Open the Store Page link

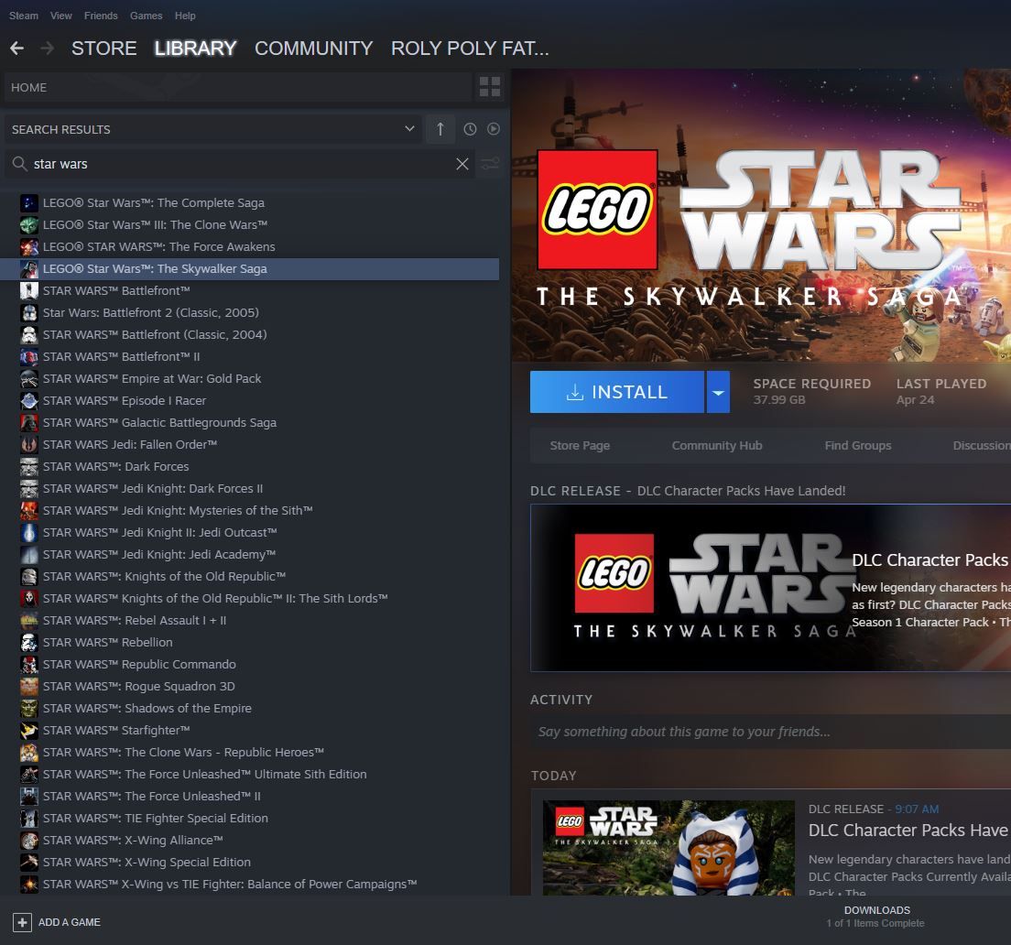[x=580, y=445]
